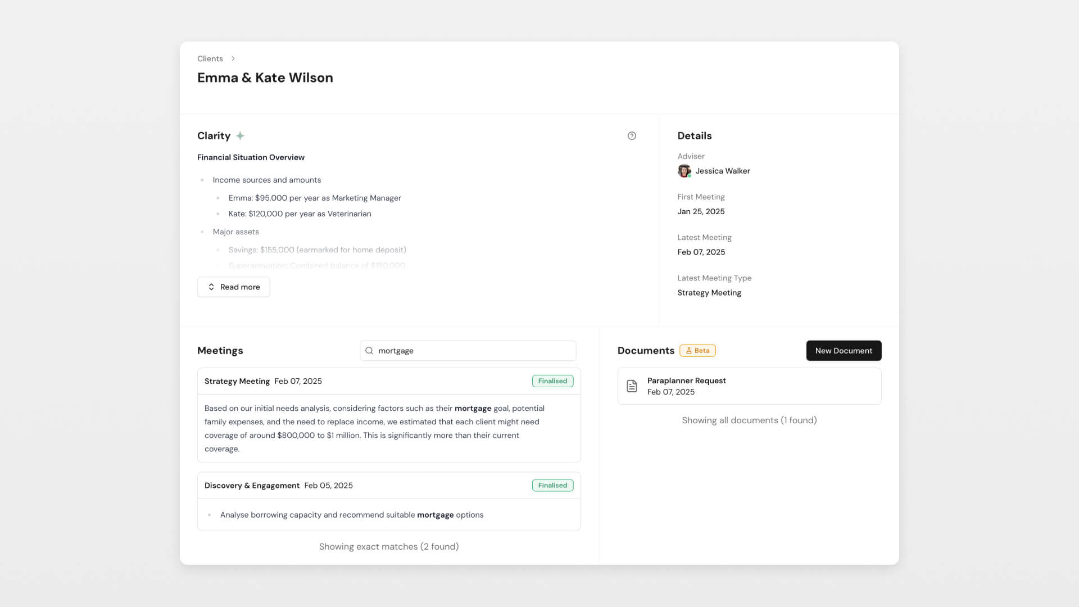Click the document icon on Paraplanner Request
This screenshot has height=607, width=1079.
pos(633,386)
